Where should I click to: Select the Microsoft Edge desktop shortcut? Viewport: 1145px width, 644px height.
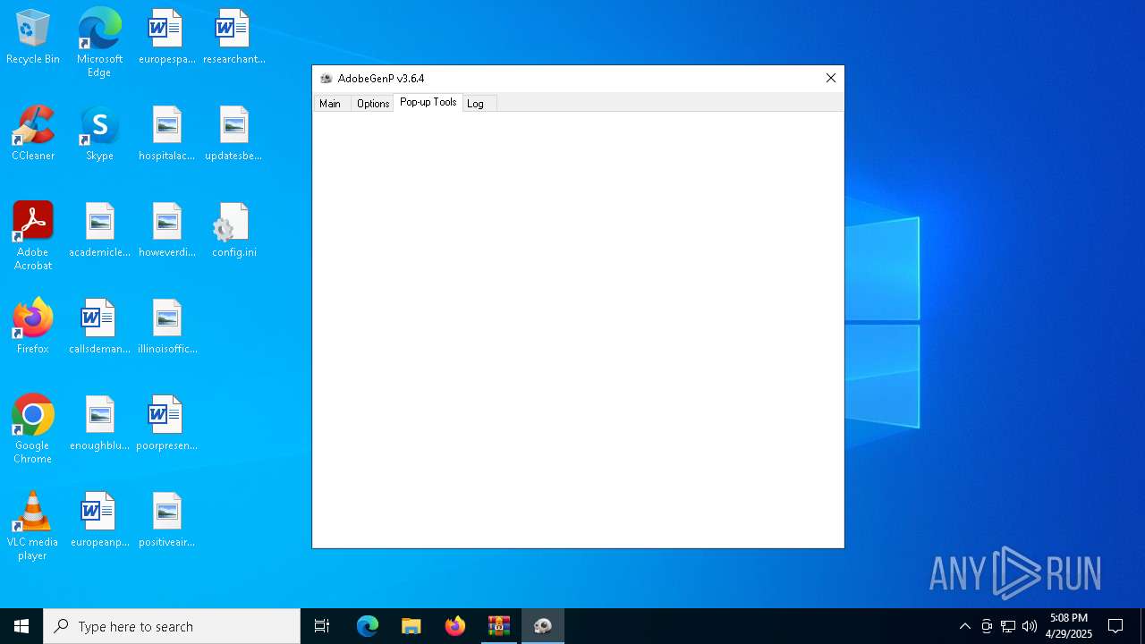[99, 43]
